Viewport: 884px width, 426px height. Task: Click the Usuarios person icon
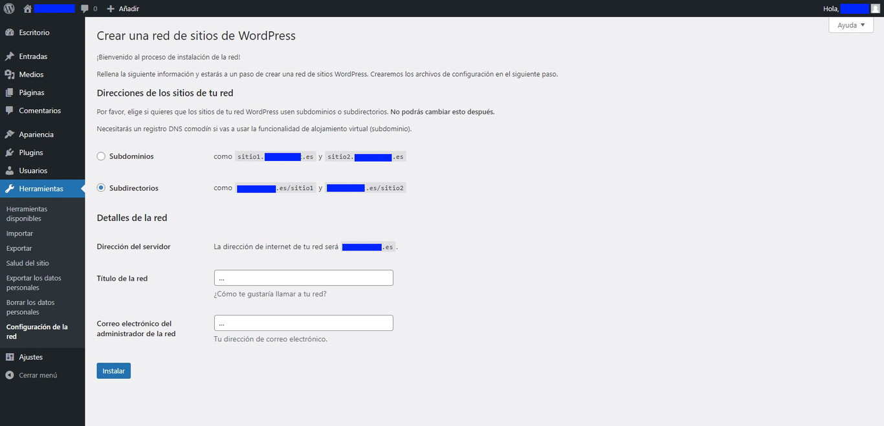click(10, 171)
